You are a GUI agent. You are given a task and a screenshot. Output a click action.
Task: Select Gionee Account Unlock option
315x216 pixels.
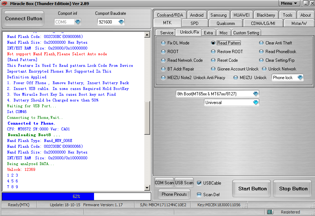(x=213, y=69)
